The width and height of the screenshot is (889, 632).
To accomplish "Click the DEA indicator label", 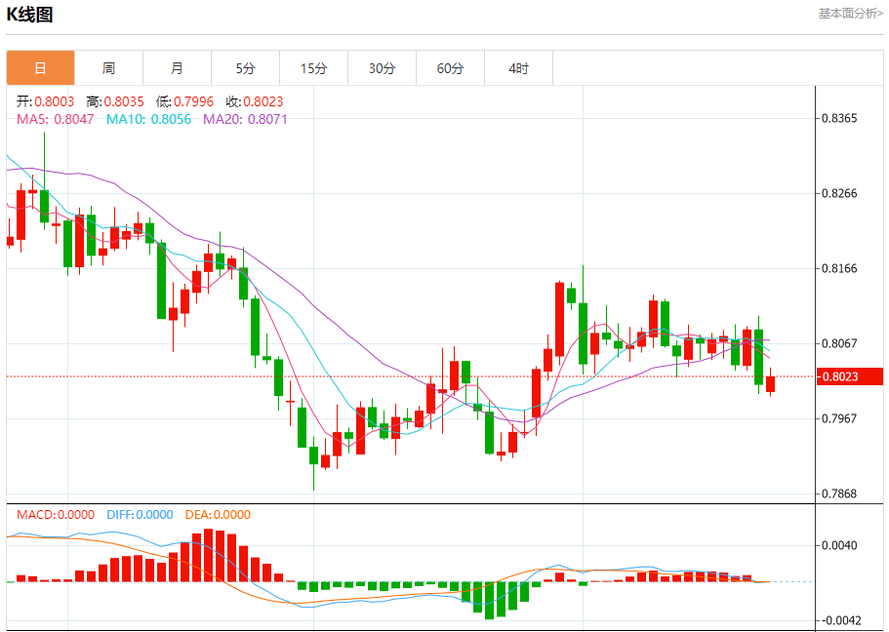I will [218, 515].
